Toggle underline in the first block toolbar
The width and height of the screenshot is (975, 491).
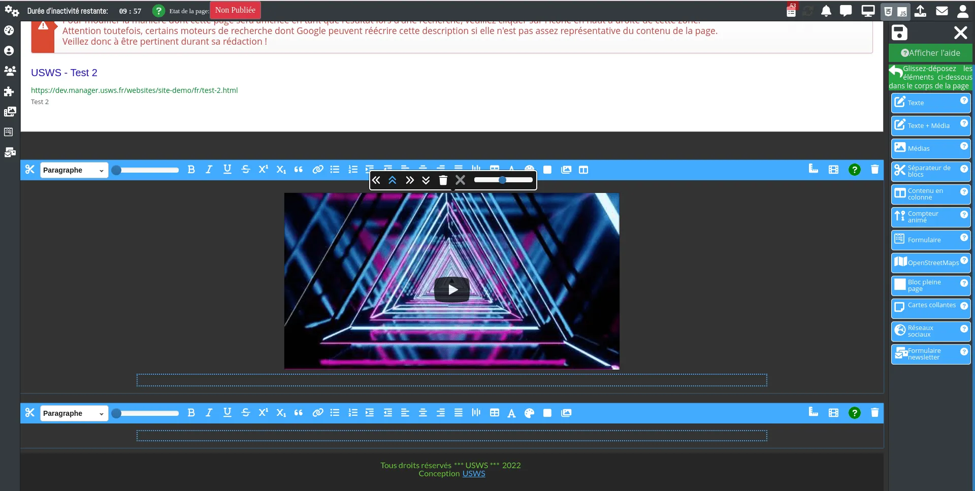click(227, 170)
